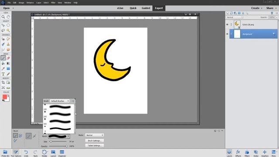Select the Crop tool
Viewport: 279px width, 157px height.
pyautogui.click(x=3, y=82)
